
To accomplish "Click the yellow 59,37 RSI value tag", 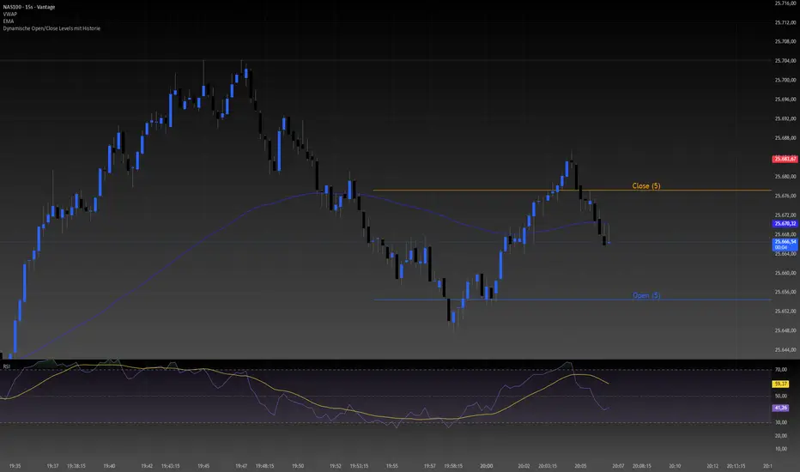I will pos(780,384).
